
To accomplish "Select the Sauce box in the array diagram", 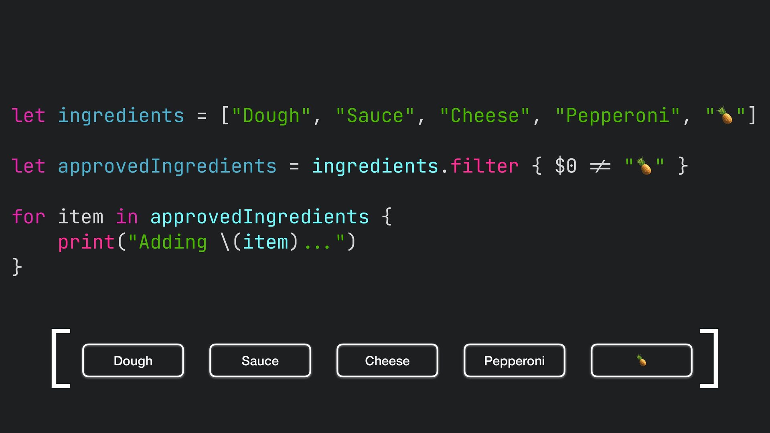I will (x=260, y=360).
